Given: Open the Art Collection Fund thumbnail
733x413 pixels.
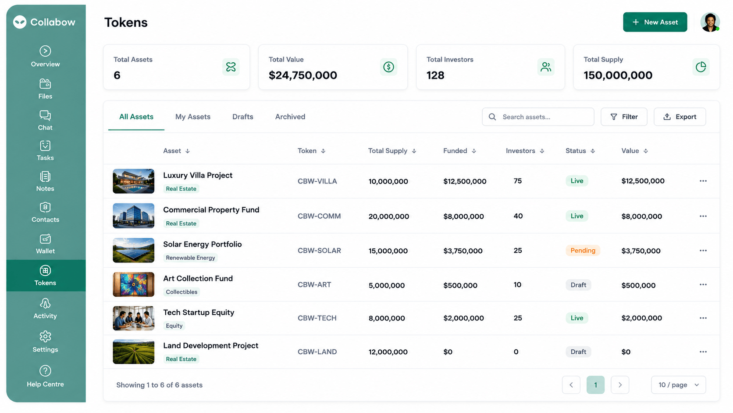Looking at the screenshot, I should 133,284.
